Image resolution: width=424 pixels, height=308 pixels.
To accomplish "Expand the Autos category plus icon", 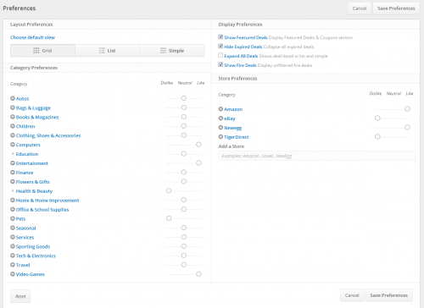I will click(13, 98).
